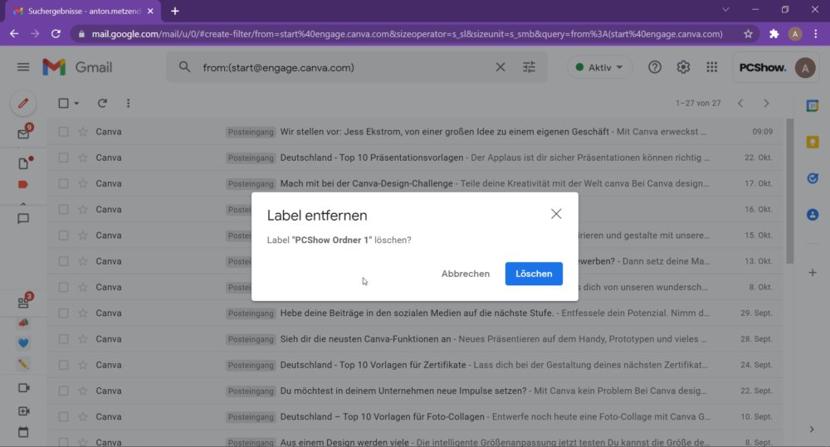Open the chat icon in the sidebar
Image resolution: width=830 pixels, height=447 pixels.
pos(23,218)
